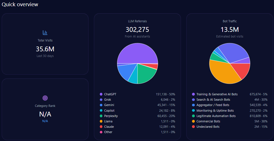Image resolution: width=274 pixels, height=141 pixels.
Task: Click the Gemini blue legend dot
Action: tap(101, 105)
